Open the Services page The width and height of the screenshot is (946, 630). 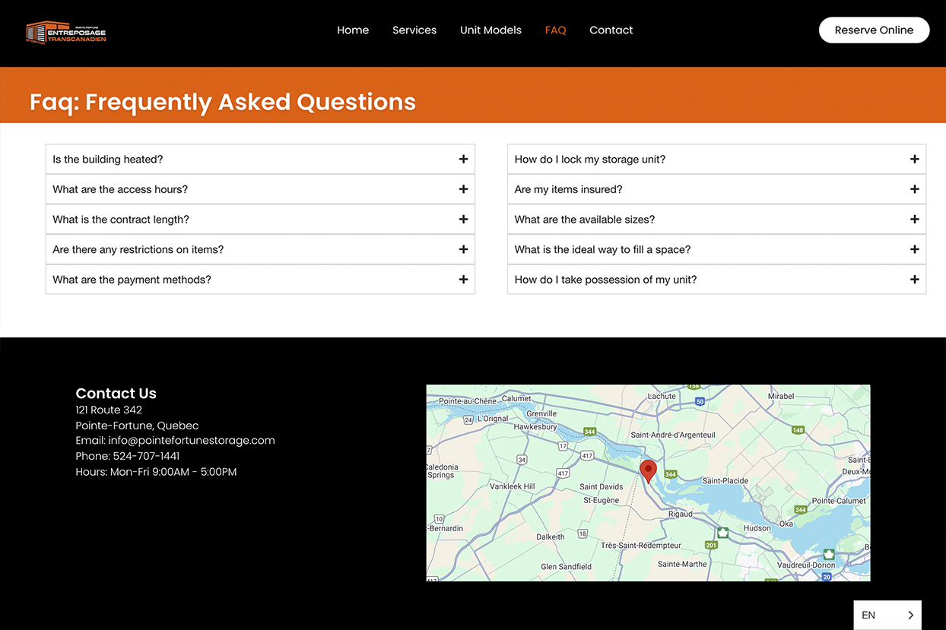point(414,30)
